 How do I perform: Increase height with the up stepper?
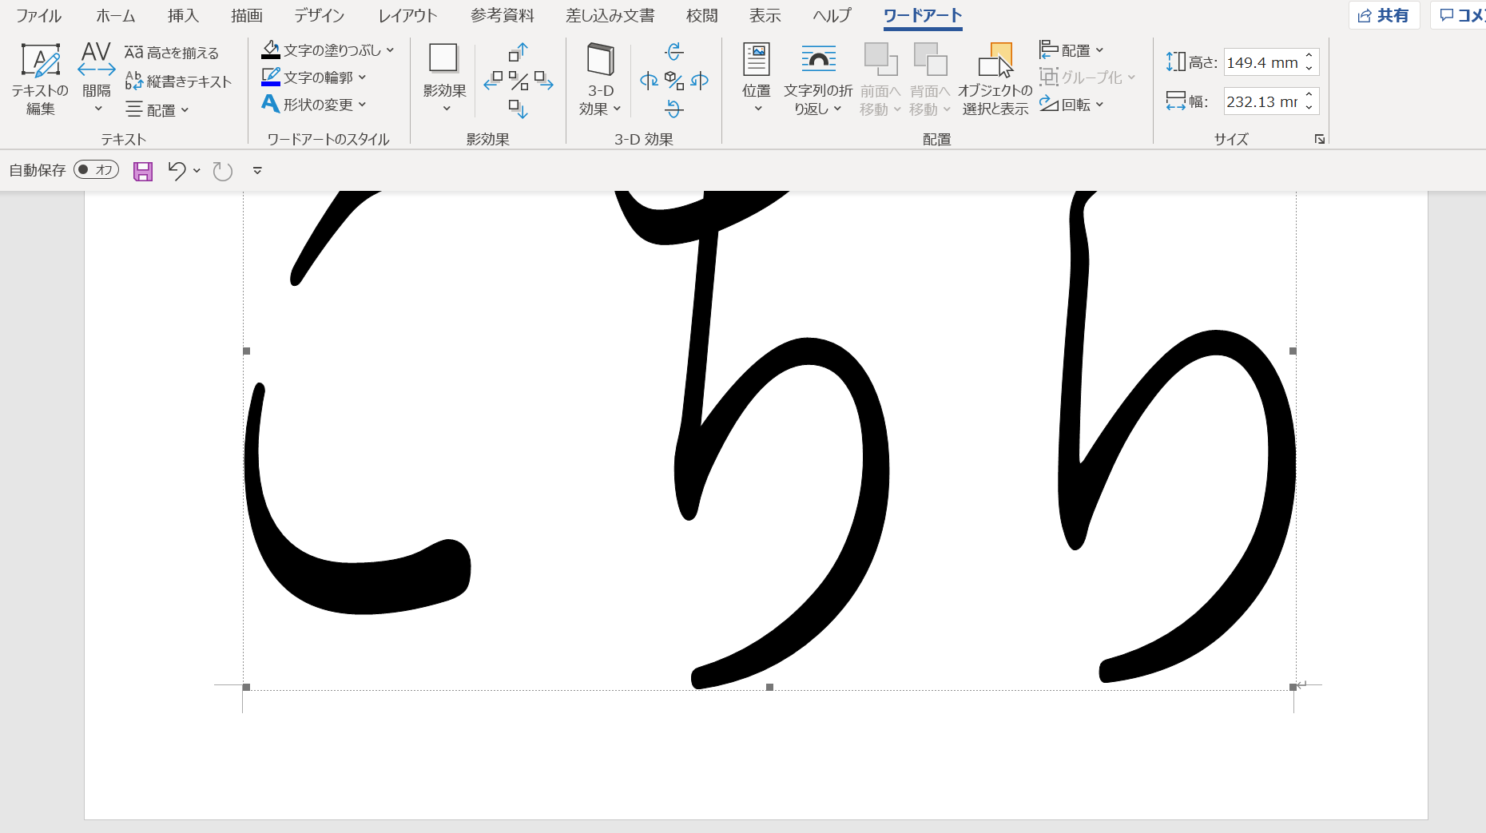pos(1309,56)
